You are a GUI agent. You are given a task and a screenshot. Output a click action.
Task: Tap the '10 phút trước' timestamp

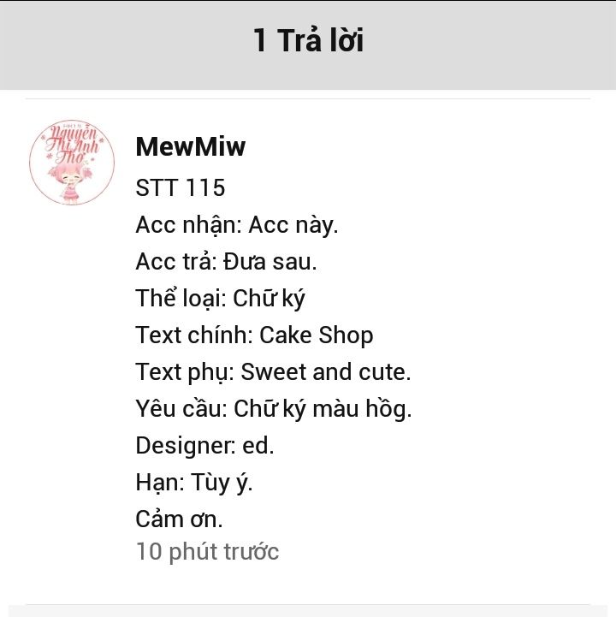(x=207, y=551)
